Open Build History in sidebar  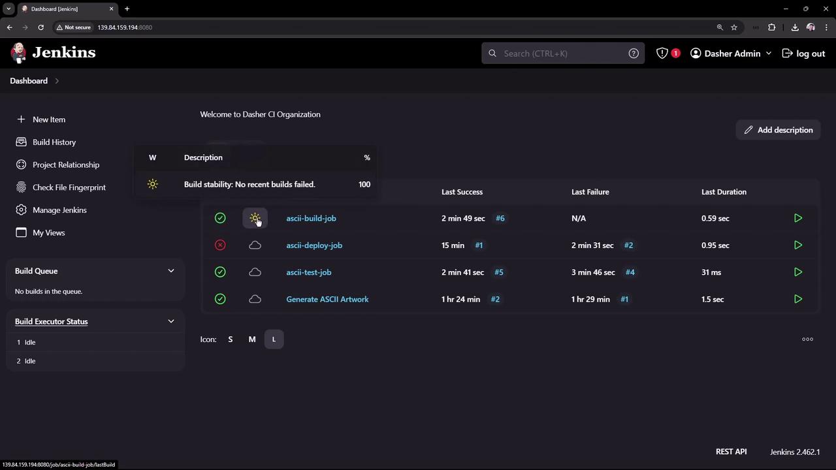point(54,142)
